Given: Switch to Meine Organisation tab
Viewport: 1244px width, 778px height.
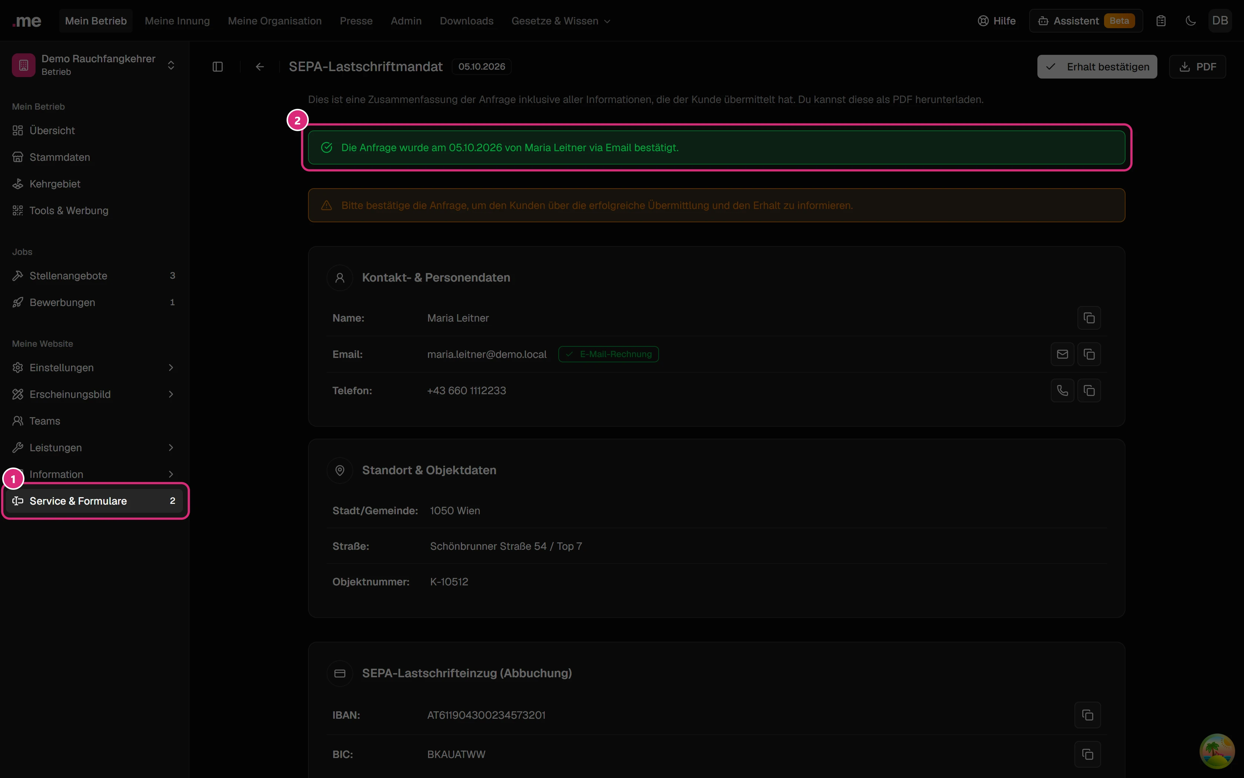Looking at the screenshot, I should (274, 21).
